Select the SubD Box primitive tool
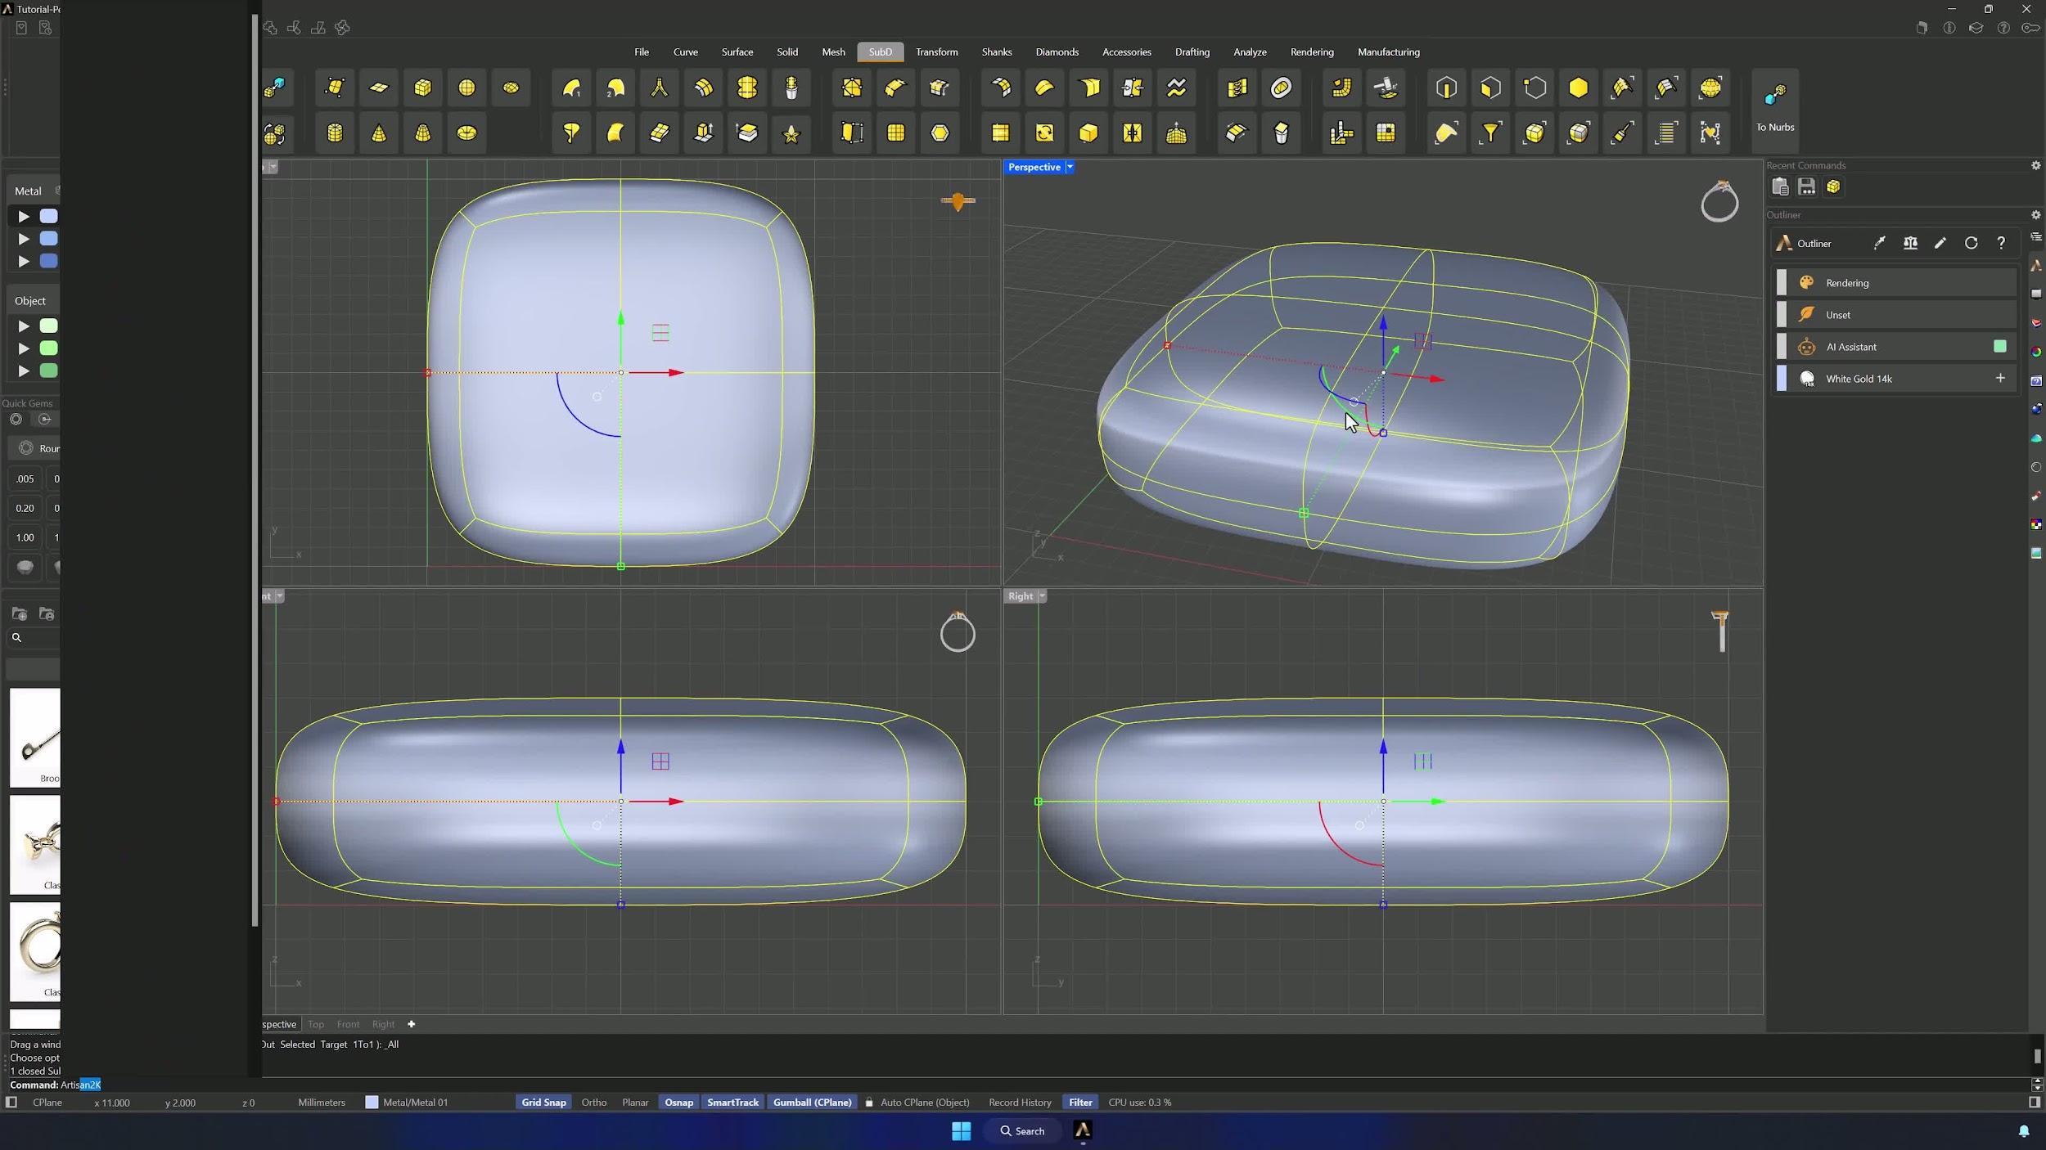Screen dimensions: 2046x1150 click(422, 88)
